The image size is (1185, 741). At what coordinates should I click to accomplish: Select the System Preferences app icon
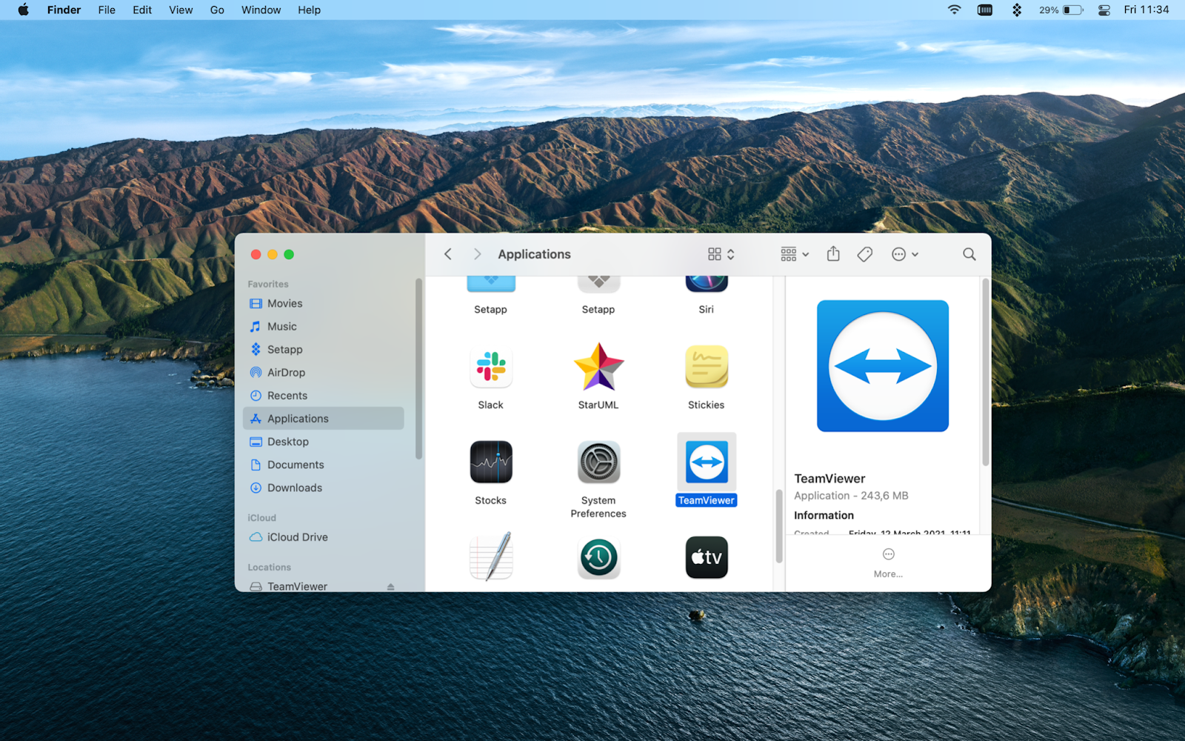(598, 462)
